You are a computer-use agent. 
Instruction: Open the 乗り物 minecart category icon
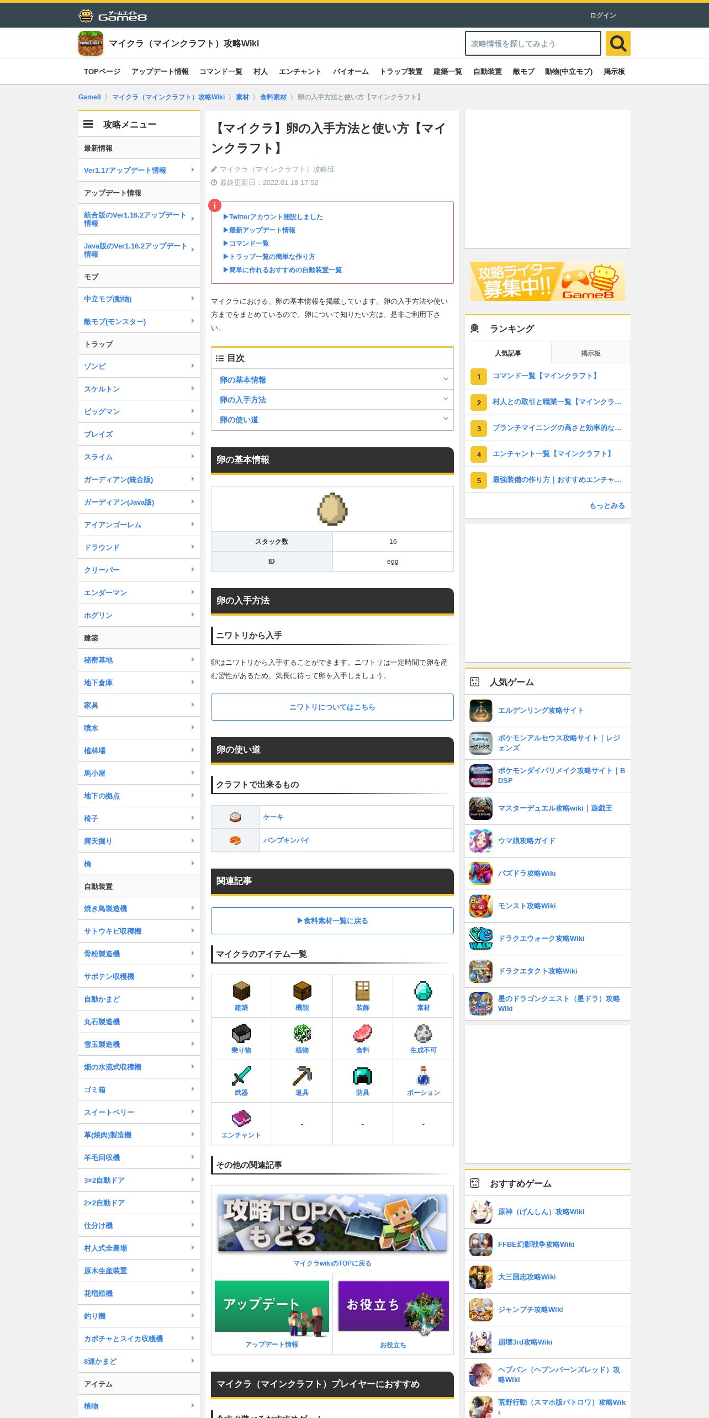click(x=241, y=1033)
